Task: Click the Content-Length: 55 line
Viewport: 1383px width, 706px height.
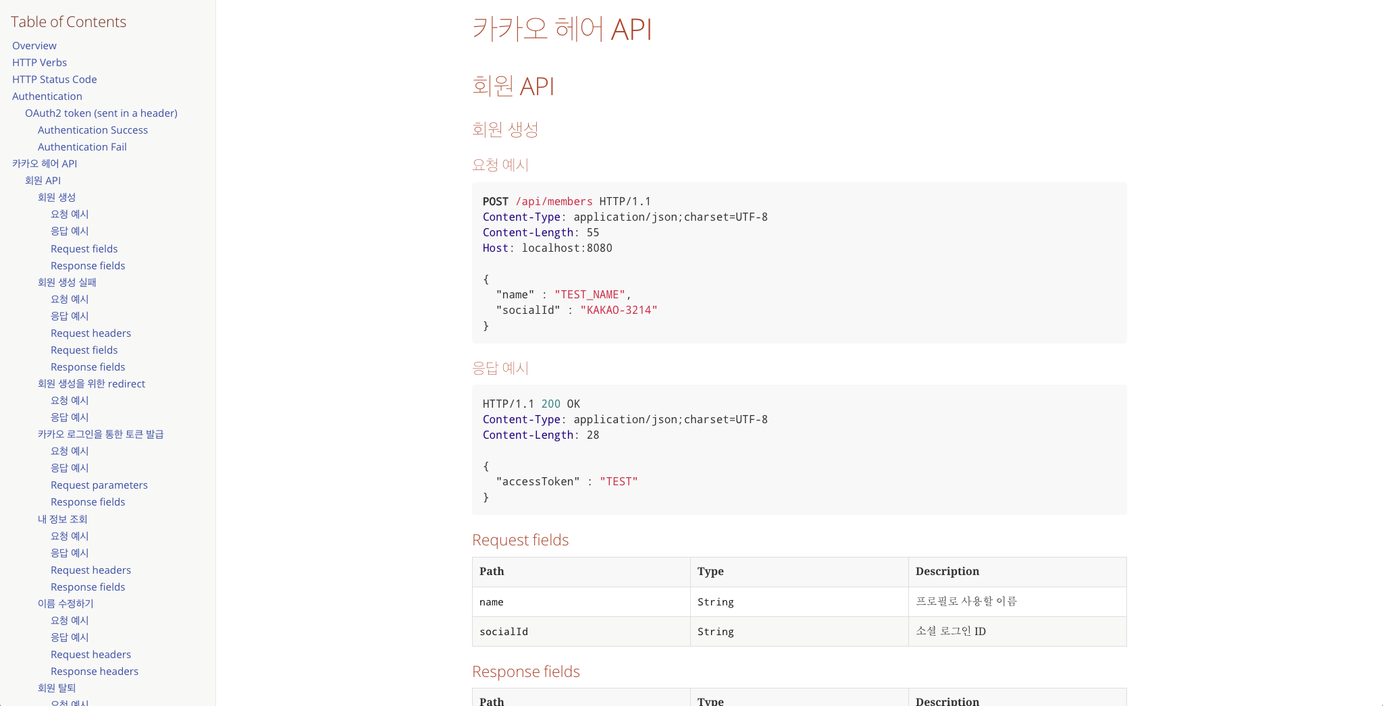Action: pos(541,232)
